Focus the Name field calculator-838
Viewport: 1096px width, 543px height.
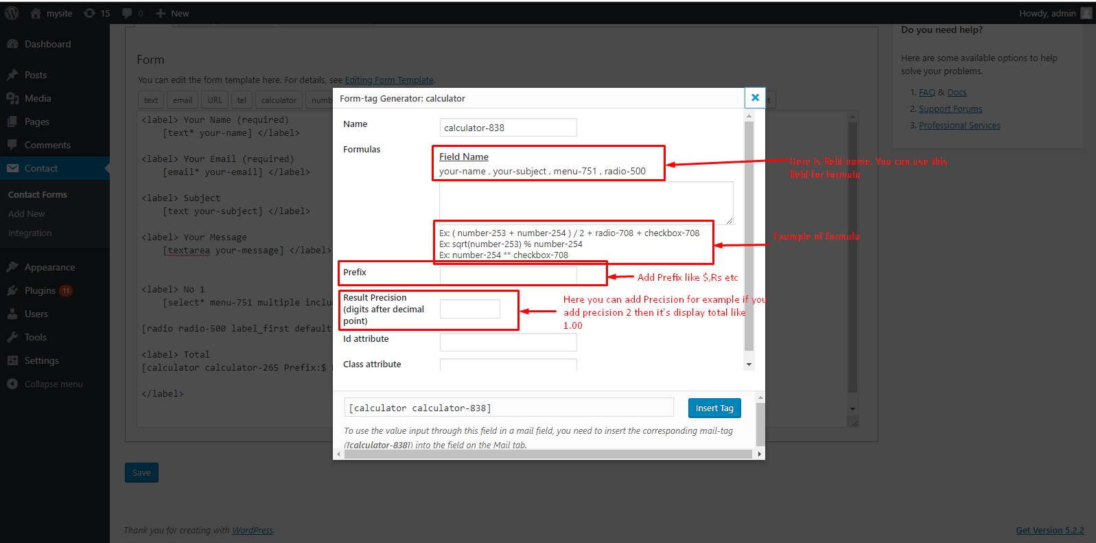click(509, 128)
